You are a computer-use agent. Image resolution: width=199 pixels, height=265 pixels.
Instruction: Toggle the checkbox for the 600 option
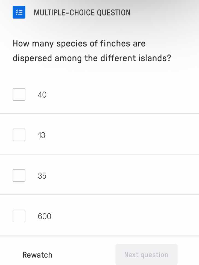click(19, 216)
